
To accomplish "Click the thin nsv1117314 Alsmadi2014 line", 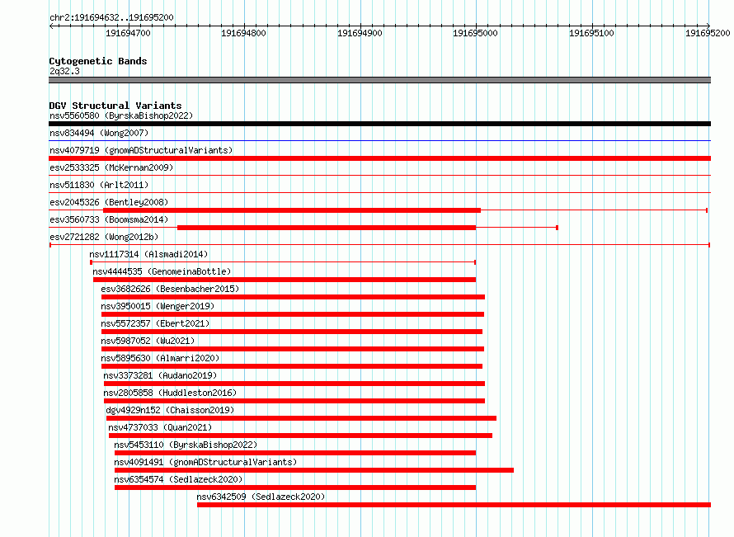I will (x=283, y=262).
